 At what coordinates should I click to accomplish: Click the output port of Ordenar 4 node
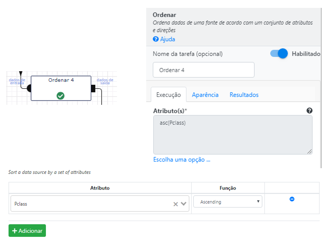click(93, 88)
